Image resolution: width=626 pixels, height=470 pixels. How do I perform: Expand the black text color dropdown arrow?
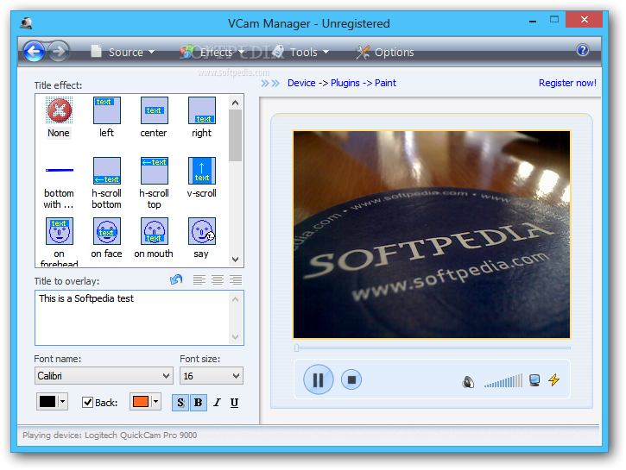pyautogui.click(x=63, y=401)
